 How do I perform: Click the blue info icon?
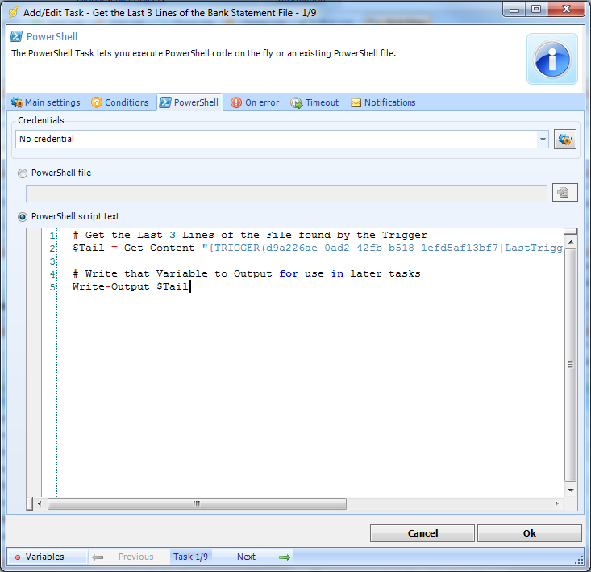click(x=552, y=59)
